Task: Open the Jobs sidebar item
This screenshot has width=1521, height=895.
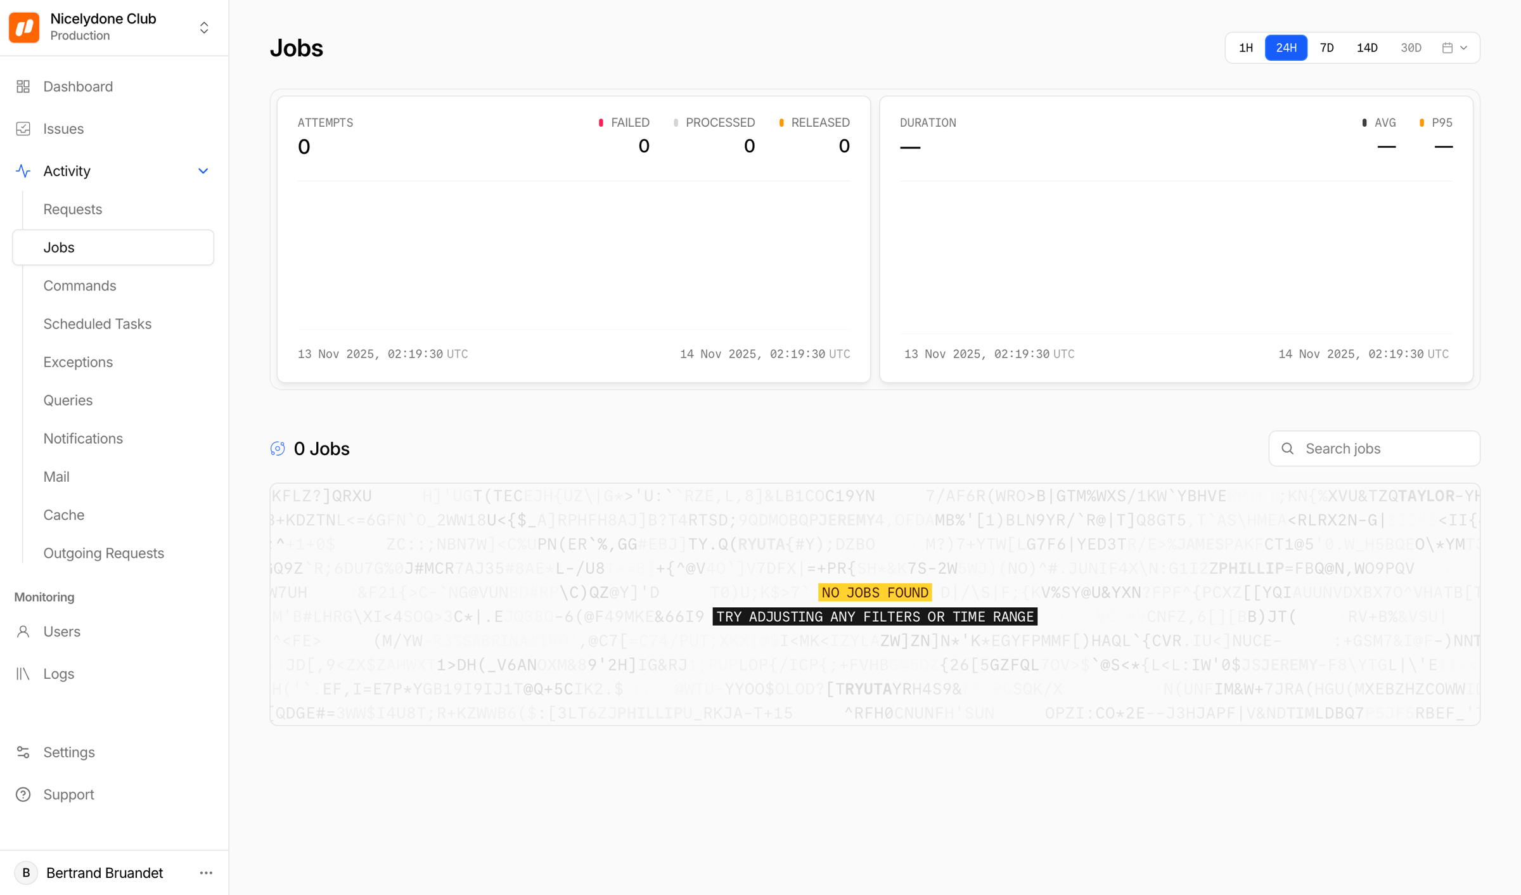Action: point(113,247)
